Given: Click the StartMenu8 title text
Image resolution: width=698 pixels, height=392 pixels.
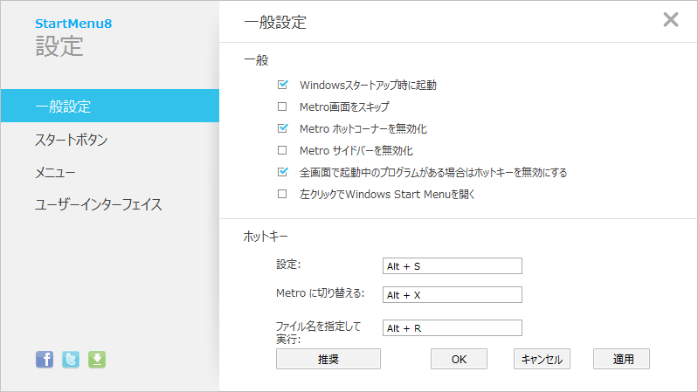Looking at the screenshot, I should click(x=73, y=24).
